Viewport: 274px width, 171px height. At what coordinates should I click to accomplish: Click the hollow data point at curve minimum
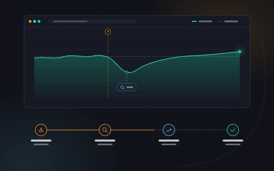pyautogui.click(x=127, y=72)
